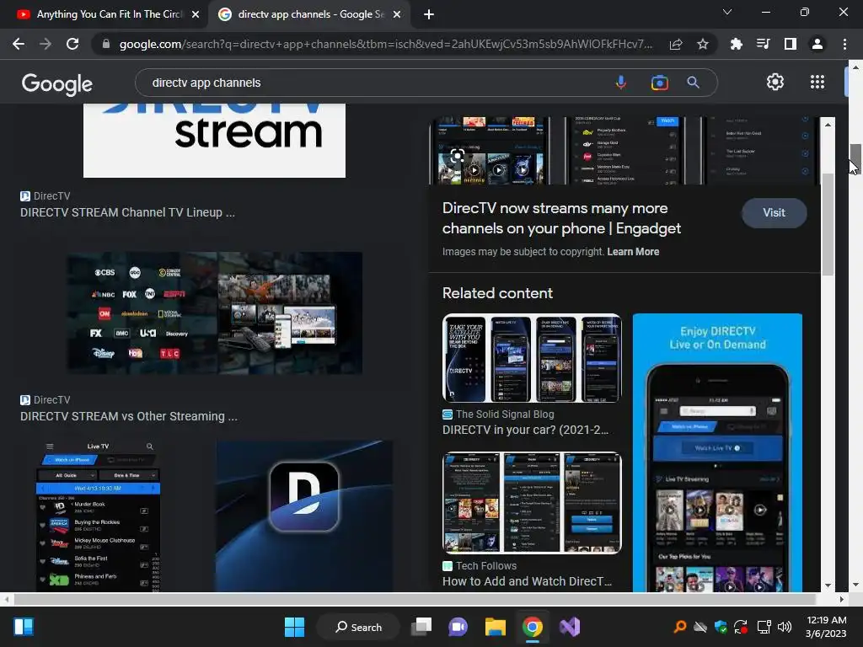Open Enjoy DIRECTV Live or On Demand image
The width and height of the screenshot is (863, 647).
717,452
